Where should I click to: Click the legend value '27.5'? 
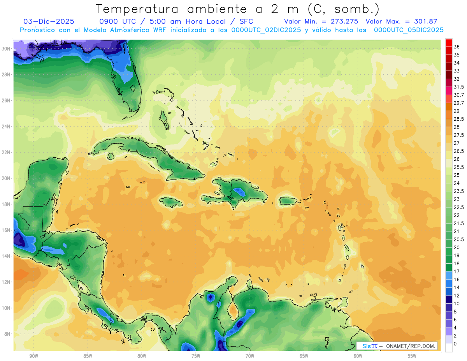pos(459,135)
